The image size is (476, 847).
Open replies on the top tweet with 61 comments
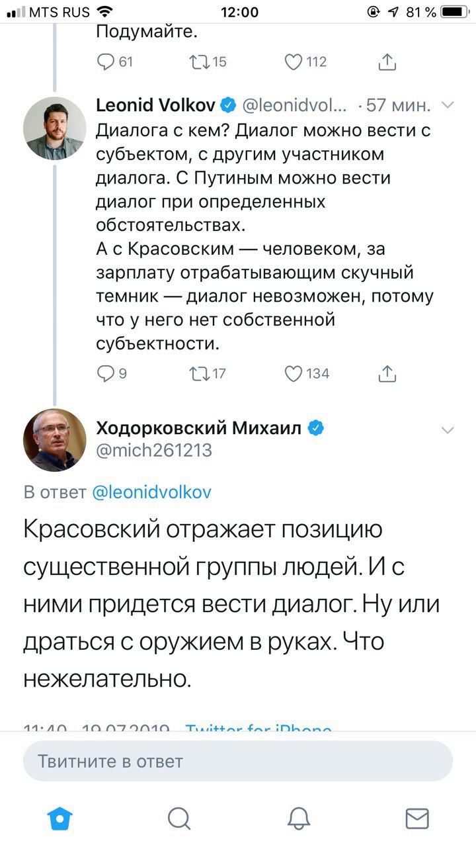[106, 62]
